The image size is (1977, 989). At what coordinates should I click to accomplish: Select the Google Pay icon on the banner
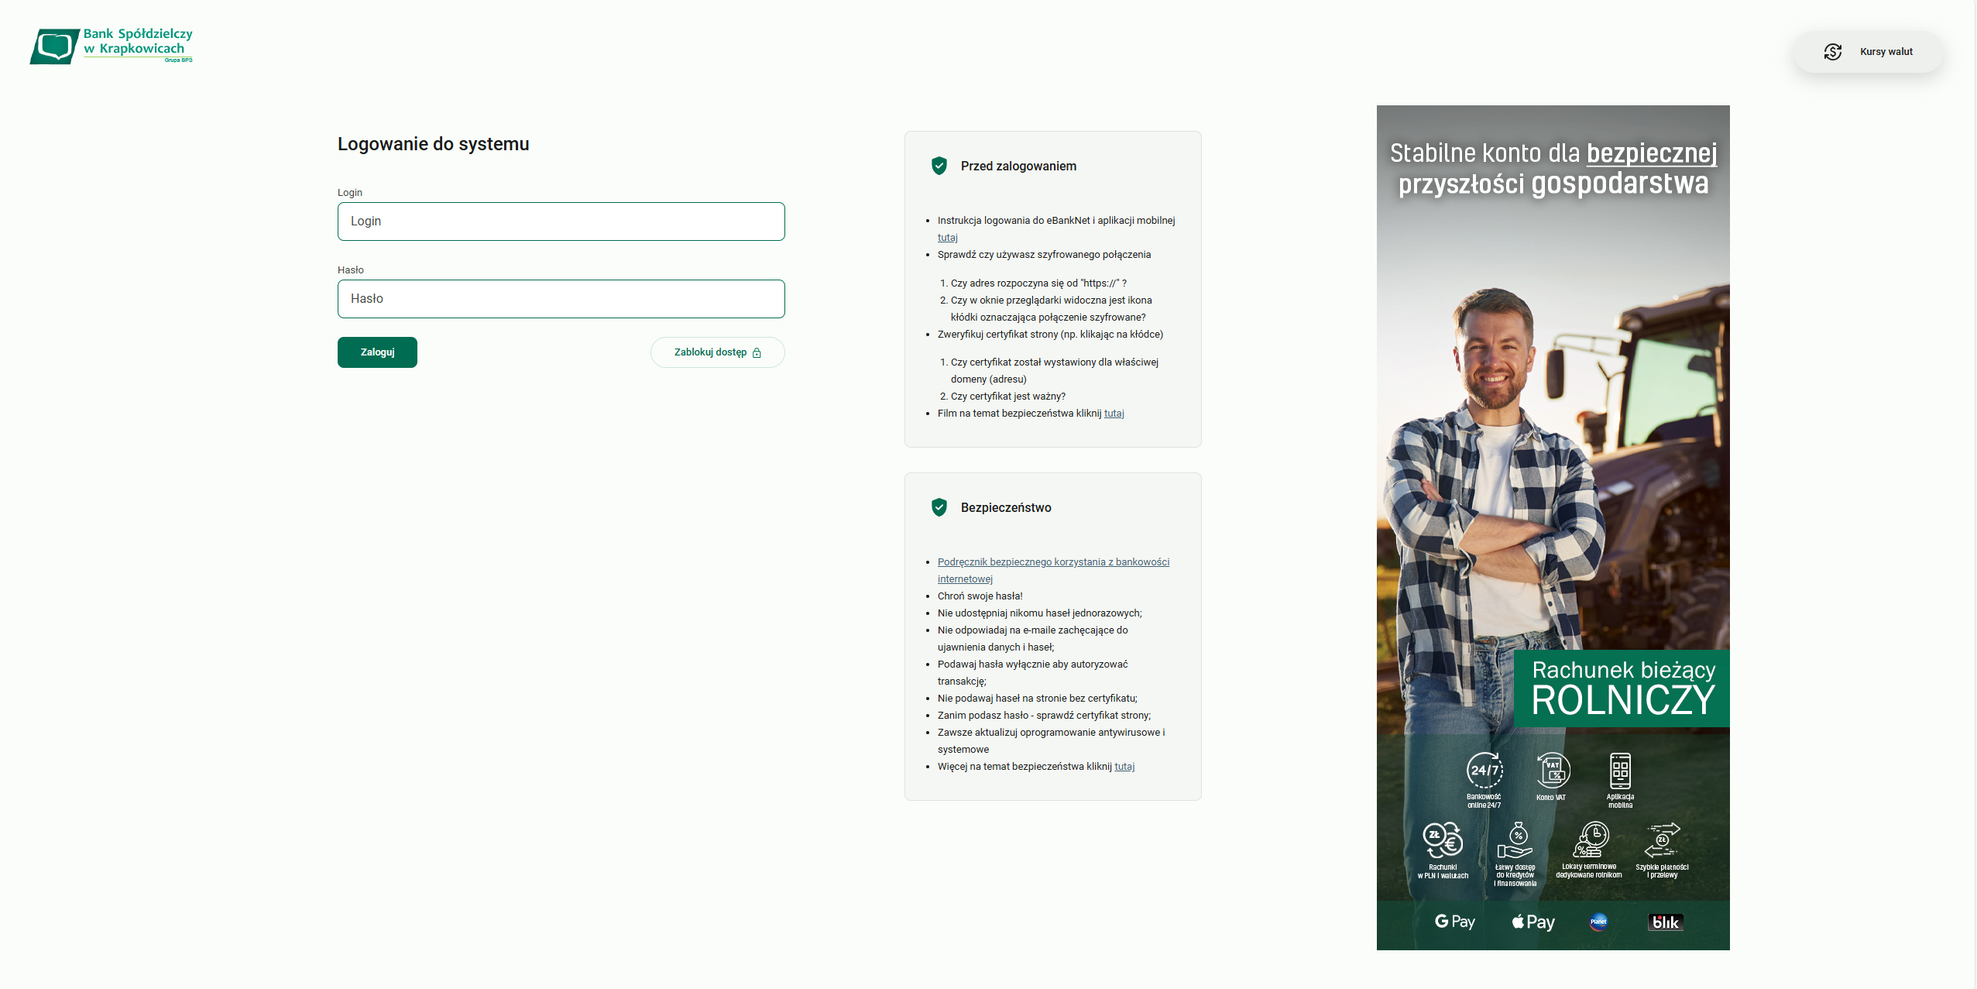(1454, 922)
